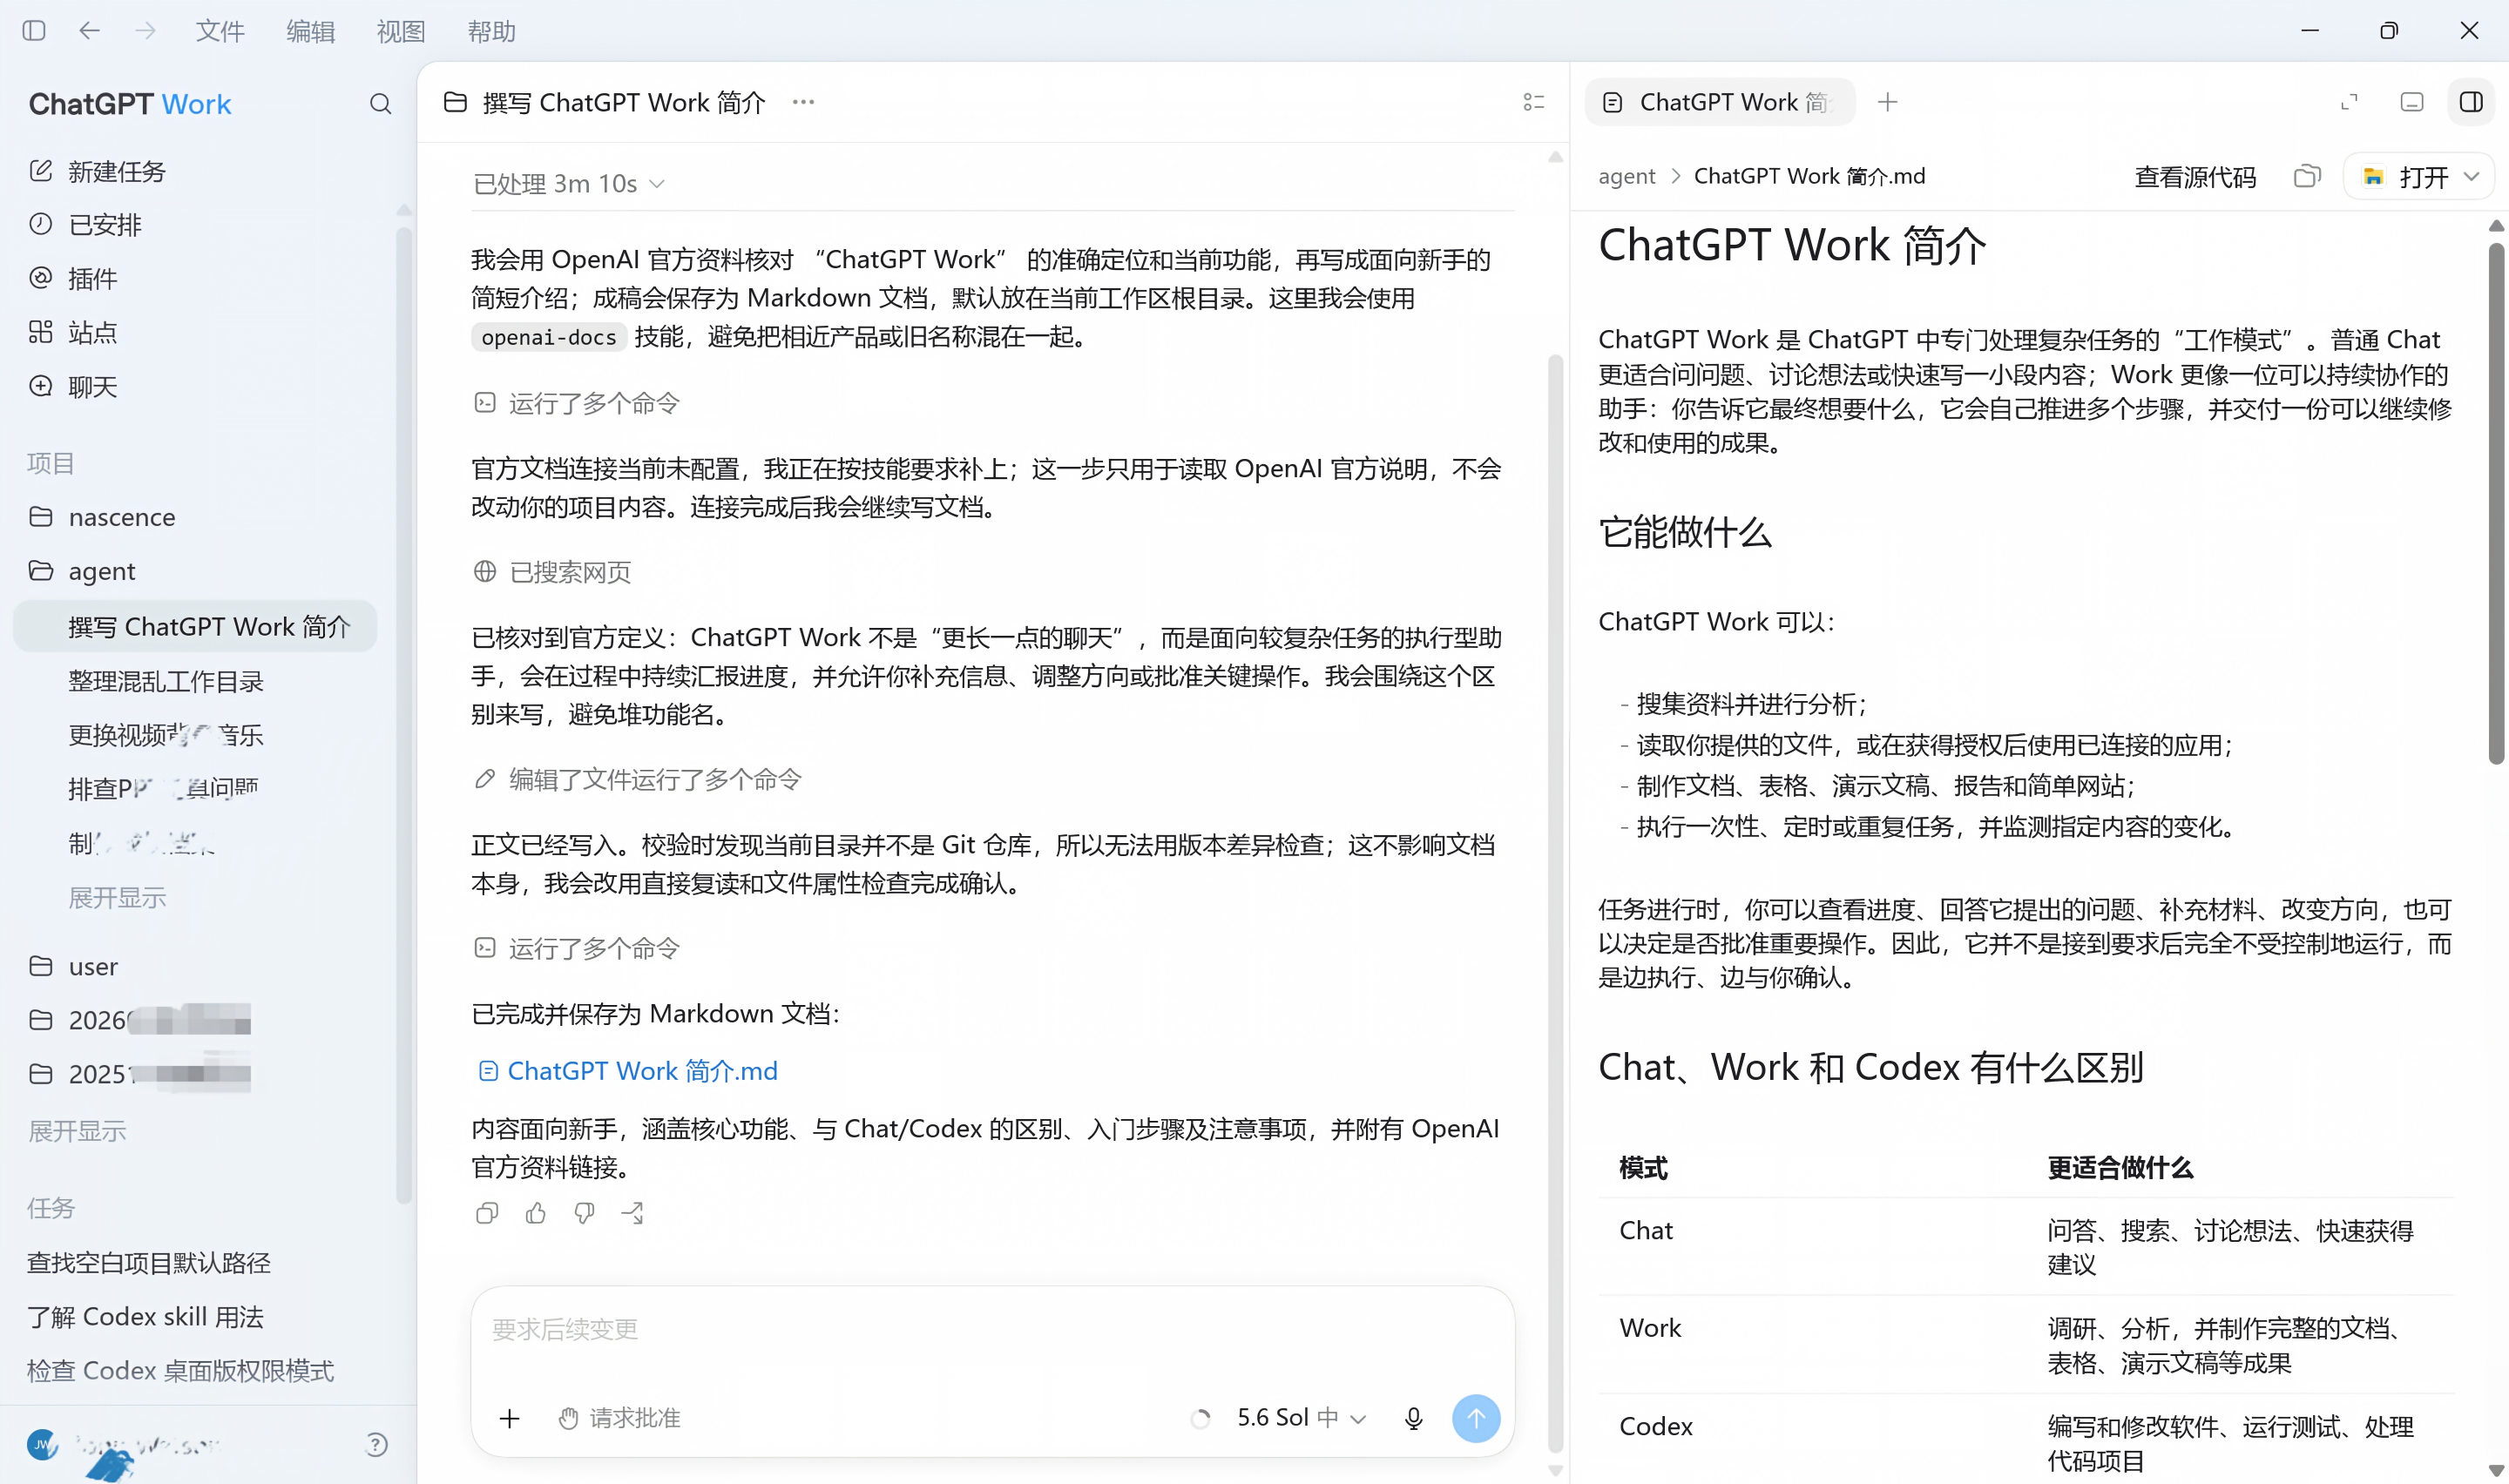Screen dimensions: 2509x1484
Task: Expand the 编辑了文件运行了多个命令 step
Action: (637, 779)
